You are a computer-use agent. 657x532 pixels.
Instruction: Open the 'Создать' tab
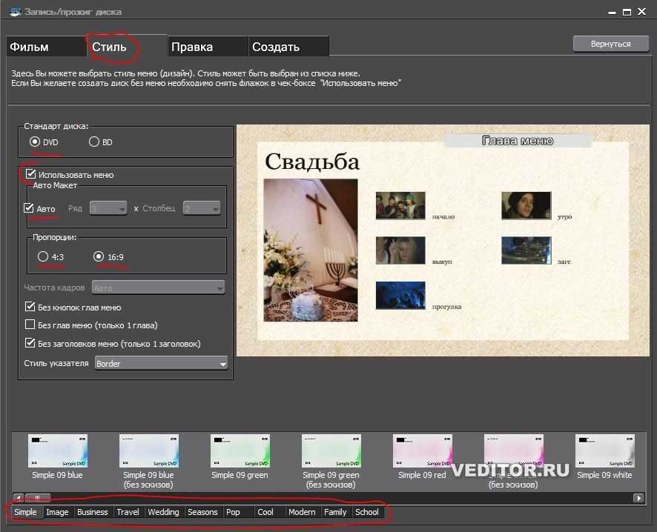[275, 47]
